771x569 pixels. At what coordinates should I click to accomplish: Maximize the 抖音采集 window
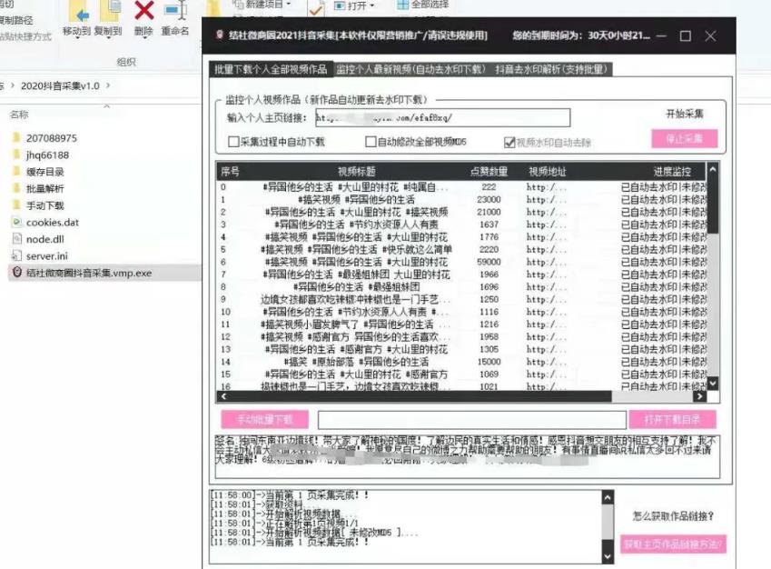(686, 36)
